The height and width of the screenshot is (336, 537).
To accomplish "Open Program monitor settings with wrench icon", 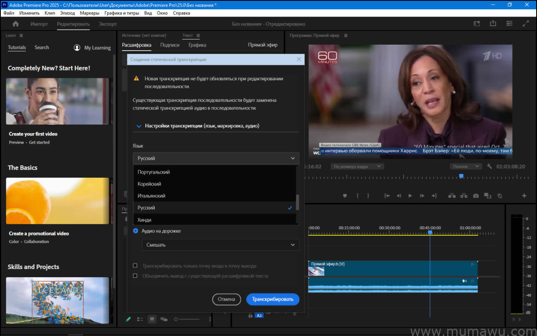I will tap(489, 166).
